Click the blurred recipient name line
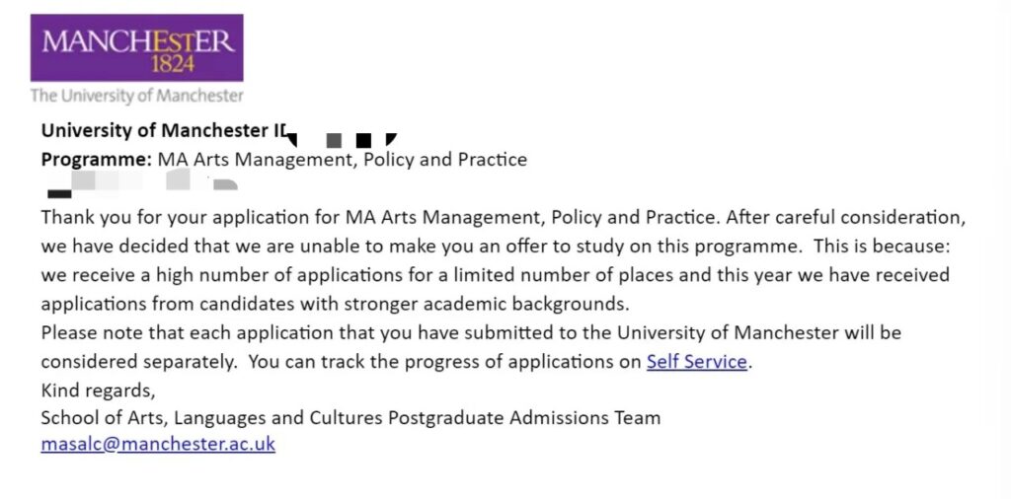Screen dimensions: 1011x499 click(138, 183)
